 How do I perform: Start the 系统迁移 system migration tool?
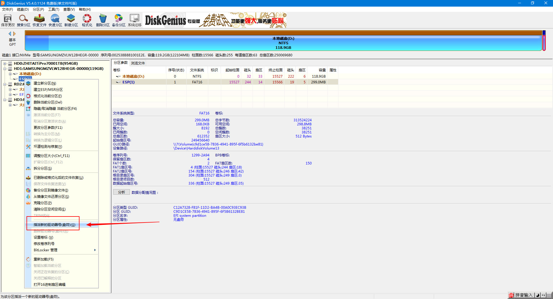point(135,20)
